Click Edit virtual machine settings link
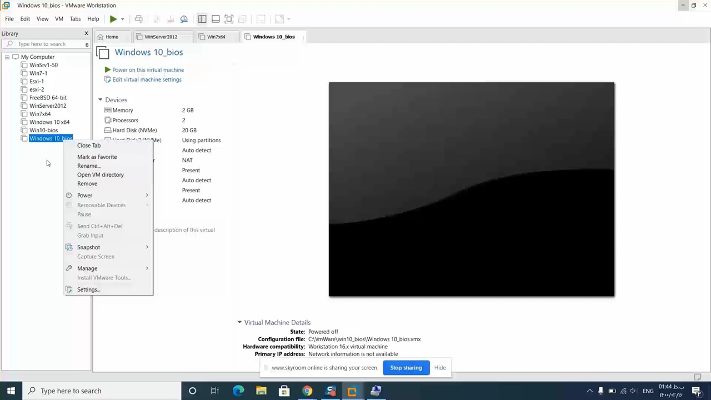Viewport: 711px width, 400px height. (147, 79)
